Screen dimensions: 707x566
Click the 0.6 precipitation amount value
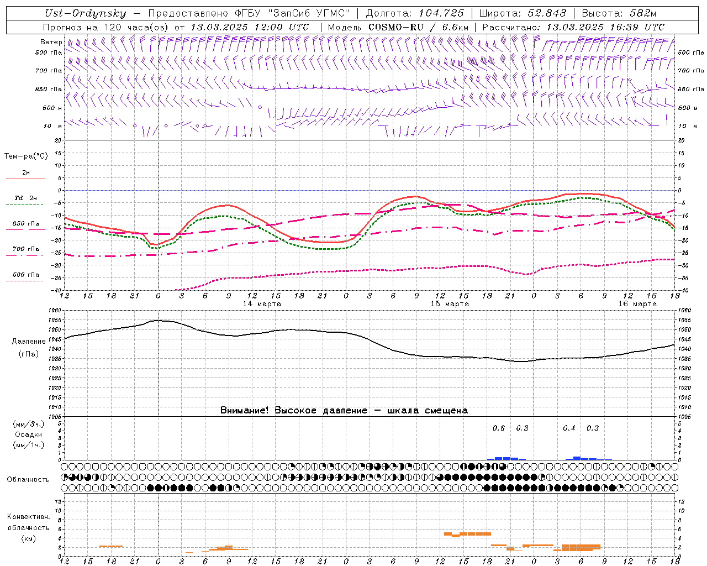(x=498, y=428)
